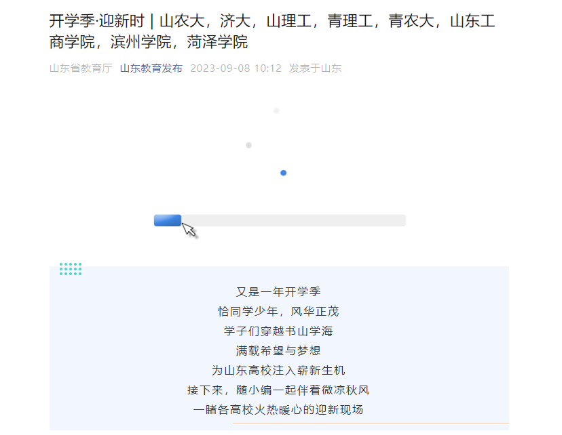Screen dimensions: 562x435
Task: Click the mouse pointer graphic by the slider
Action: (189, 230)
